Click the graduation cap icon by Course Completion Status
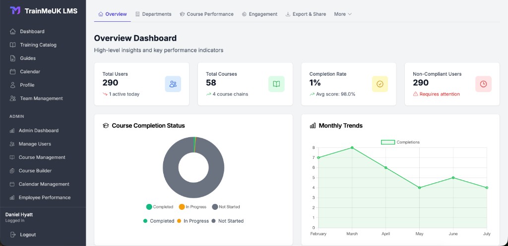 point(105,125)
